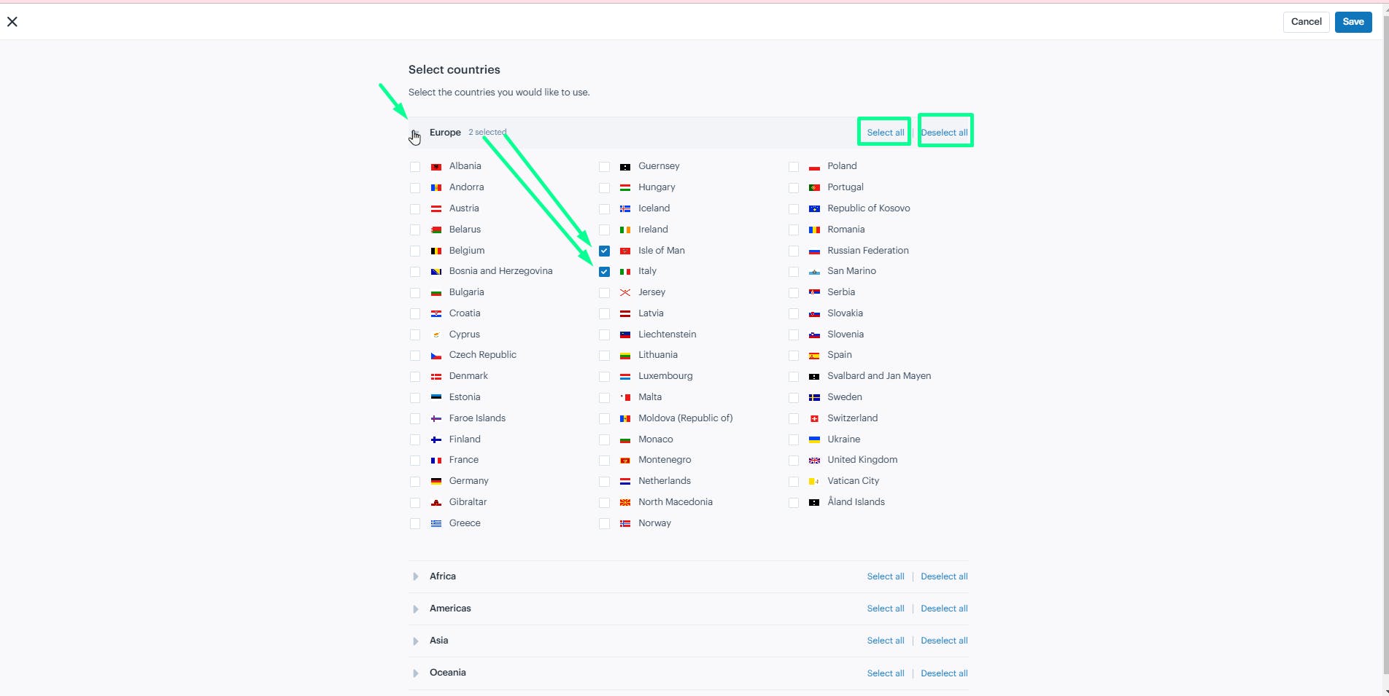Click the Iceland flag icon
1389x696 pixels.
pos(625,208)
